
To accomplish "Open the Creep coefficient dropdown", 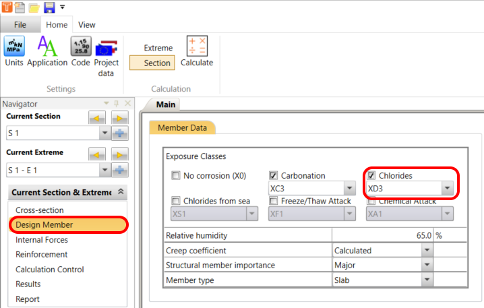I will (x=426, y=250).
